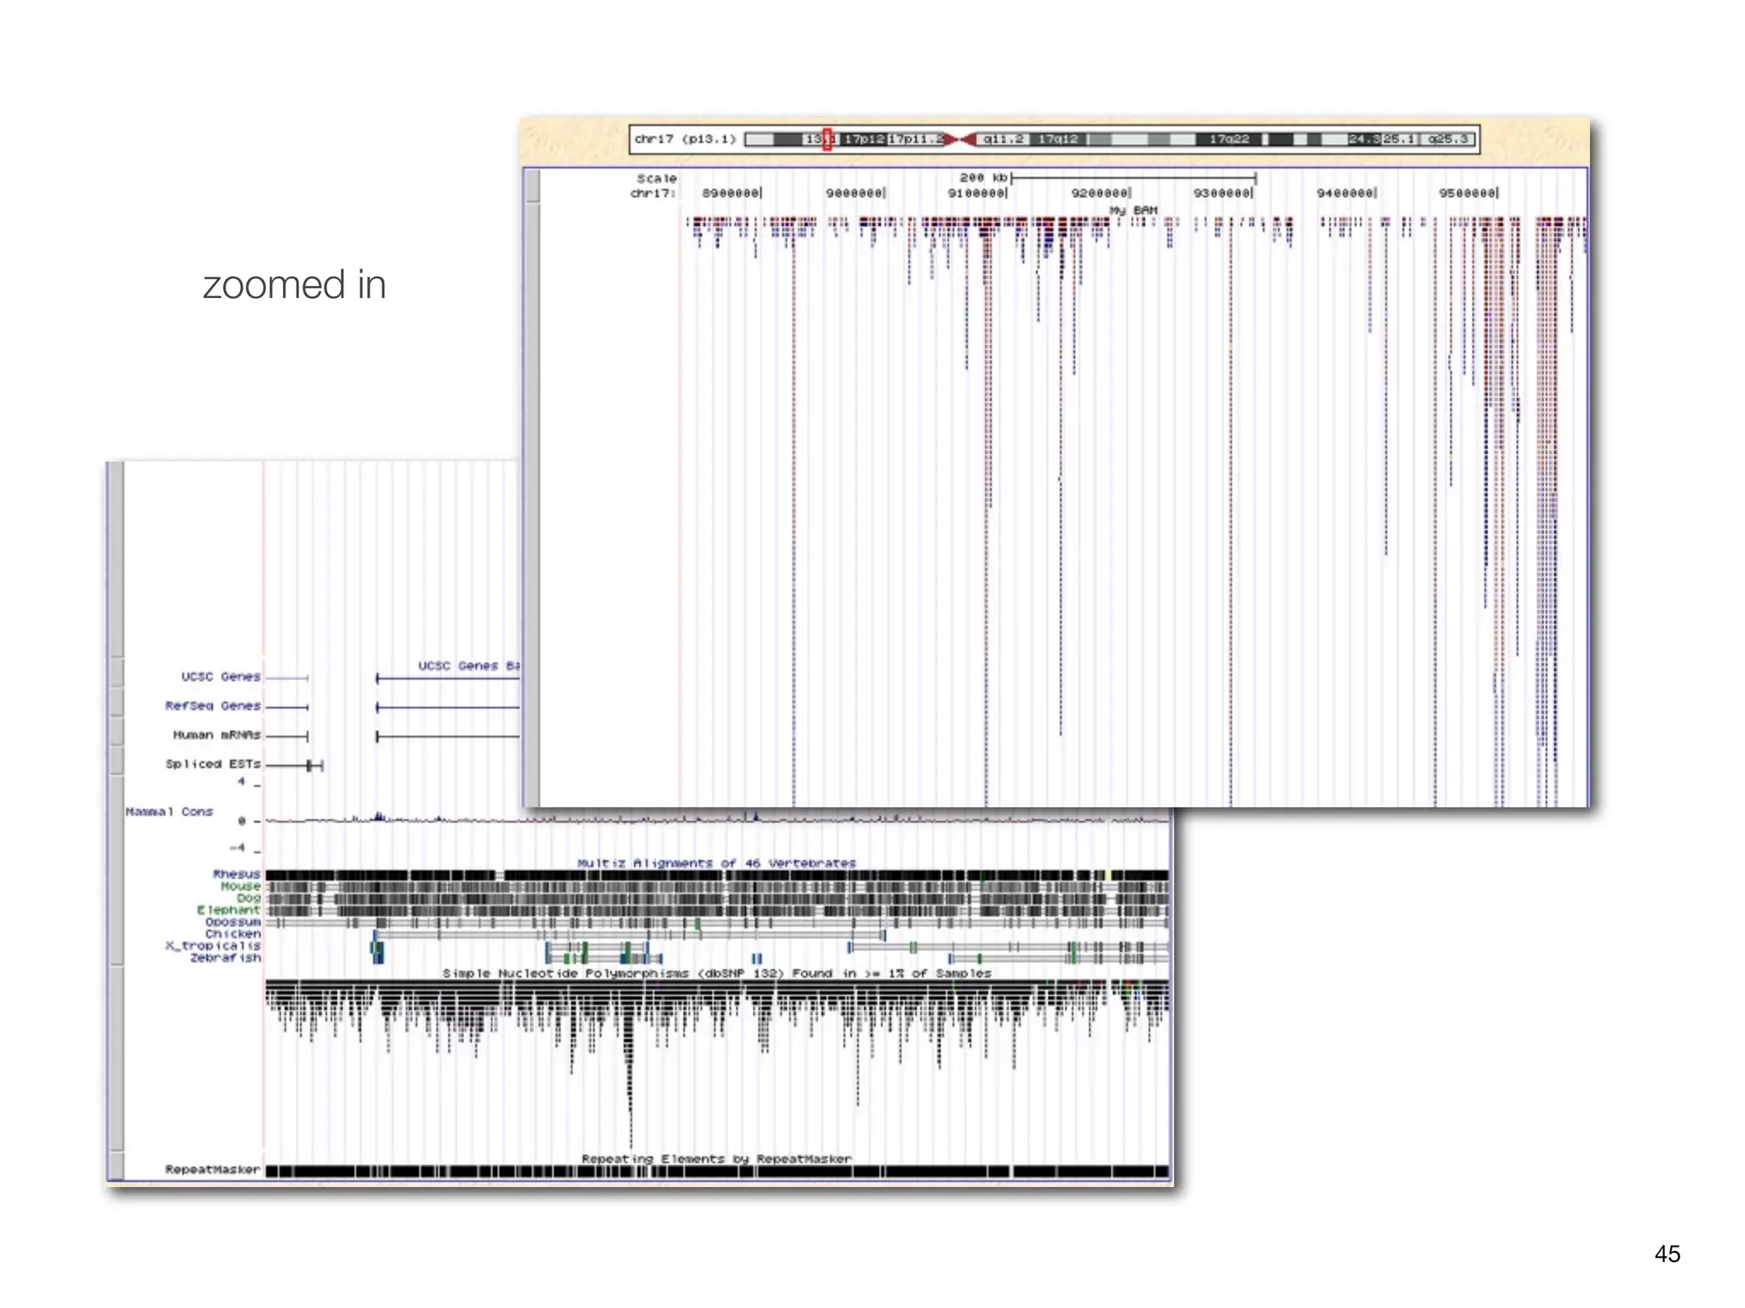
Task: Expand the My BAM track by its label
Action: pyautogui.click(x=1132, y=209)
